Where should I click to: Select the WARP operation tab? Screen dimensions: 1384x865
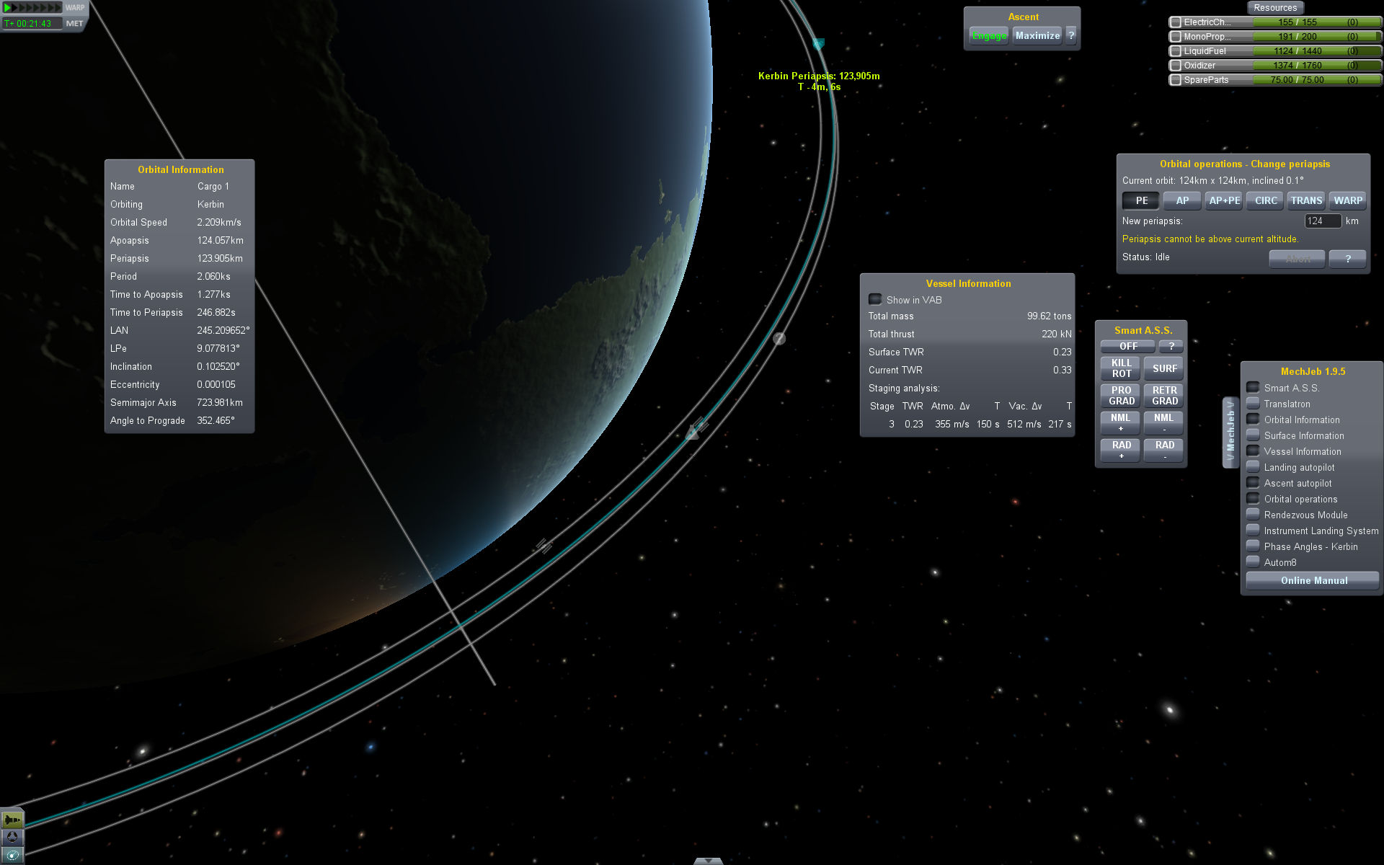[1347, 201]
